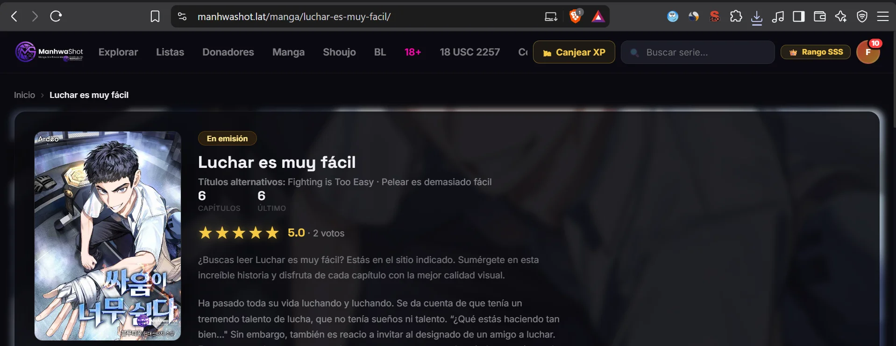896x346 pixels.
Task: Click the '2 votos' vote count text
Action: point(328,233)
